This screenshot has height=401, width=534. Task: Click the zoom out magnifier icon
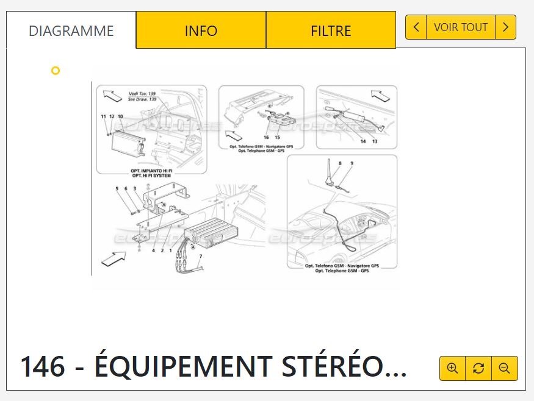click(x=504, y=368)
